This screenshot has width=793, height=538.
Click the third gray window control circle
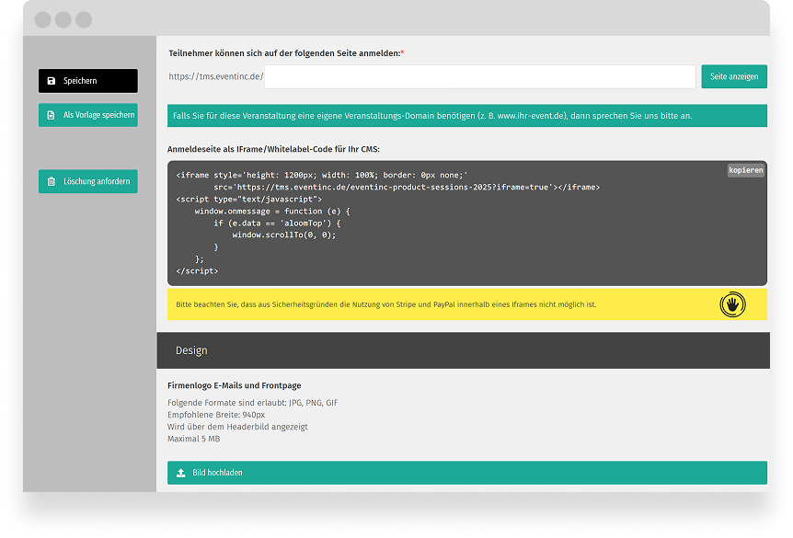(84, 19)
